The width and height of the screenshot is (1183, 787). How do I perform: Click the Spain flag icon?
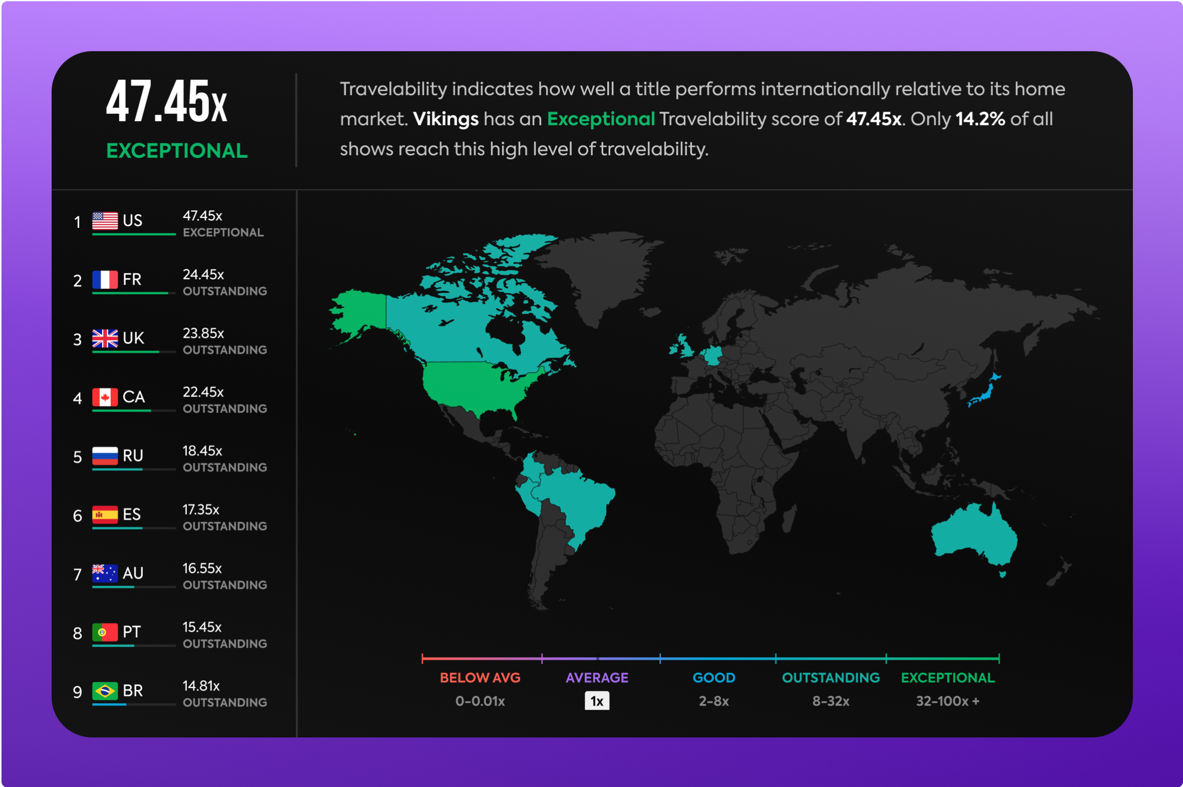pyautogui.click(x=105, y=515)
